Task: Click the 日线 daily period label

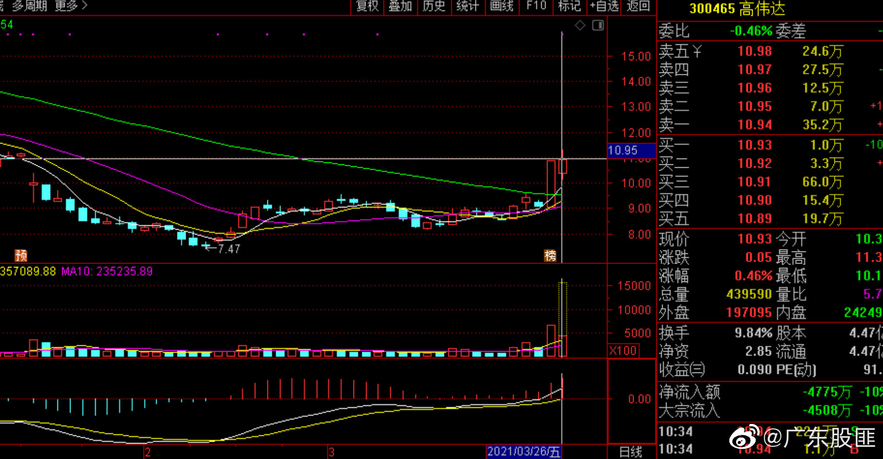Action: [631, 452]
